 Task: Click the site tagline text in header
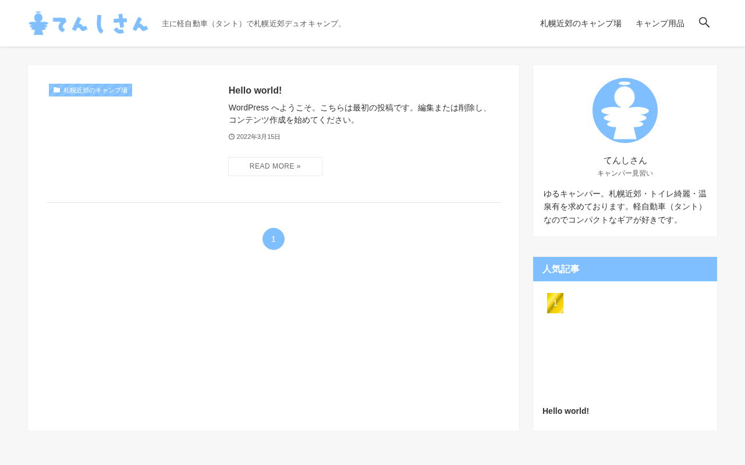(x=253, y=24)
